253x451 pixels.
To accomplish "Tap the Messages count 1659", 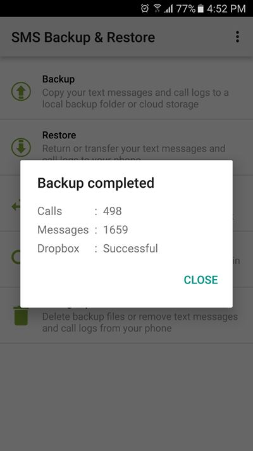I will pos(116,230).
